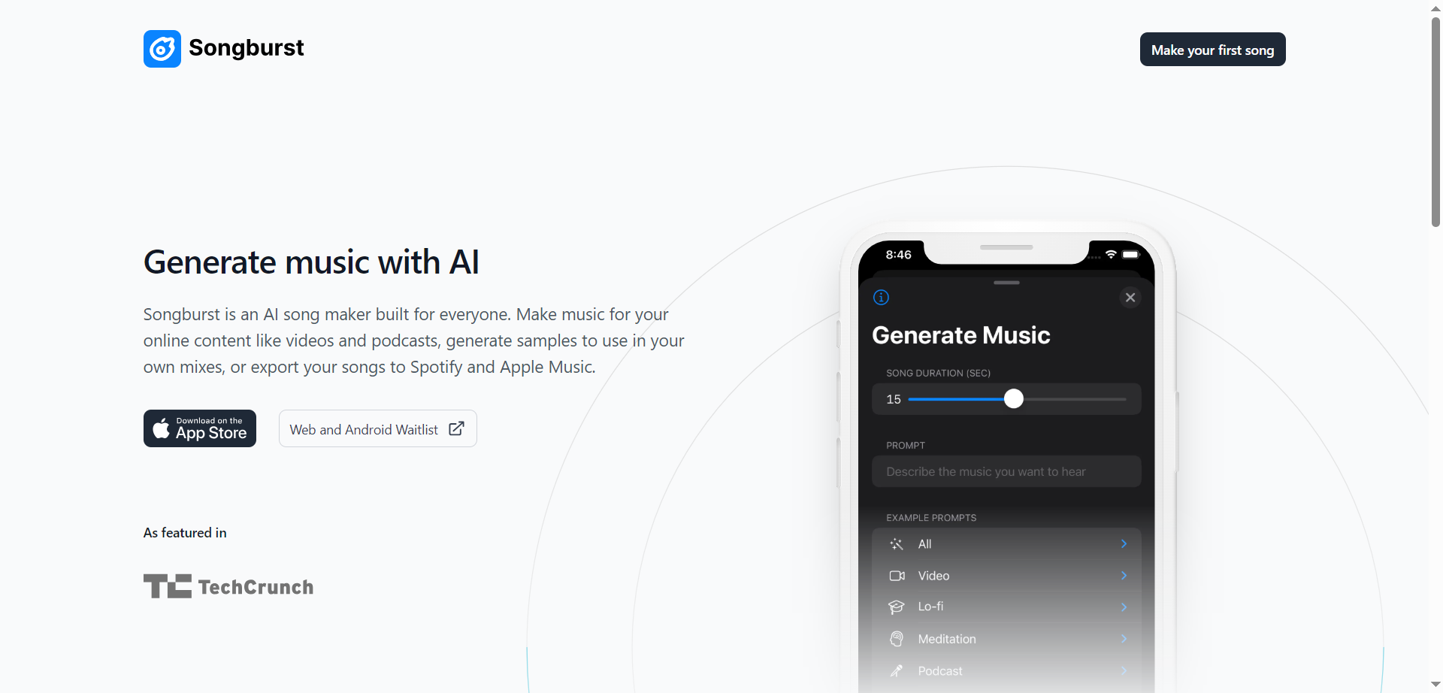1443x693 pixels.
Task: Expand the Meditation prompts chevron
Action: 1124,639
